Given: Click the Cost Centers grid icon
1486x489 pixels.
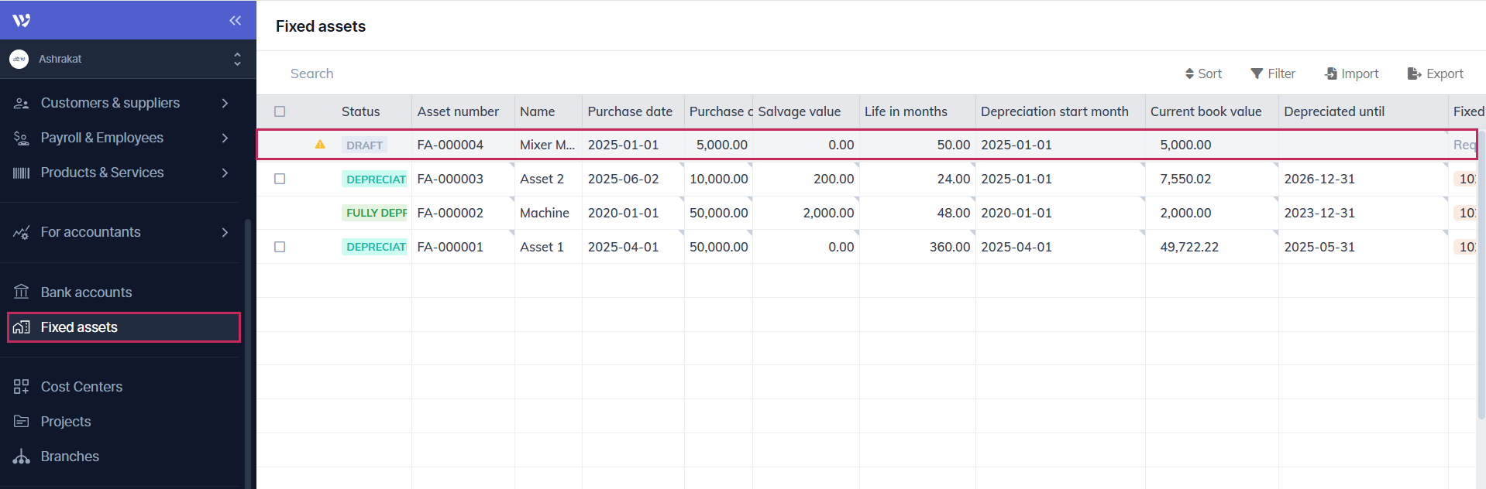Looking at the screenshot, I should [x=21, y=387].
